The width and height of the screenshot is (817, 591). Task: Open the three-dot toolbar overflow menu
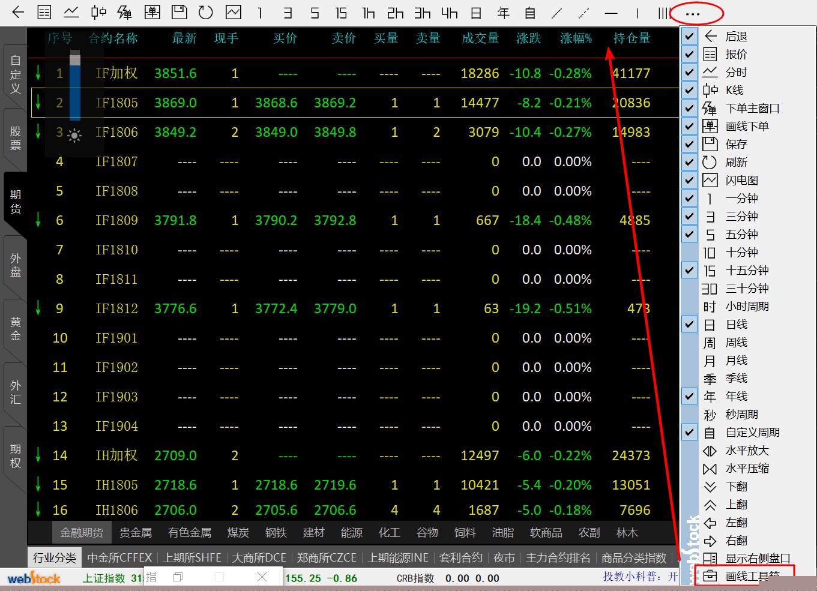tap(693, 13)
